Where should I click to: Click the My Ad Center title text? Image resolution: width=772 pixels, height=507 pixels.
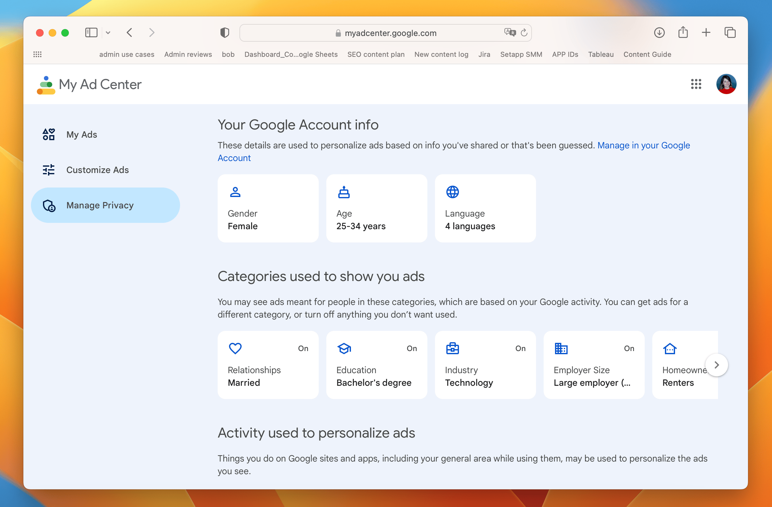click(x=100, y=85)
